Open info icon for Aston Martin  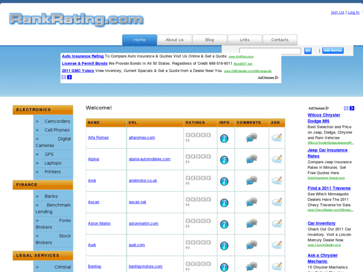tap(224, 224)
